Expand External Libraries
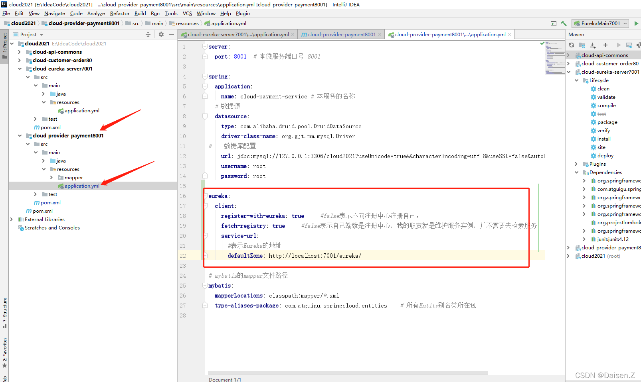The height and width of the screenshot is (382, 641). click(11, 219)
